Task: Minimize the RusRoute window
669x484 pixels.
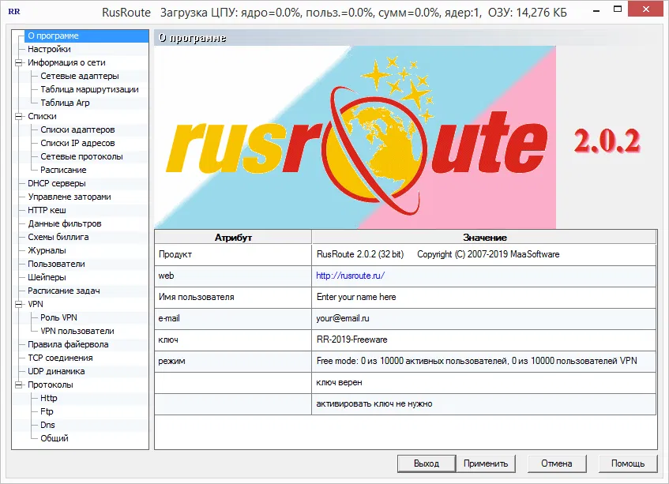Action: 597,10
